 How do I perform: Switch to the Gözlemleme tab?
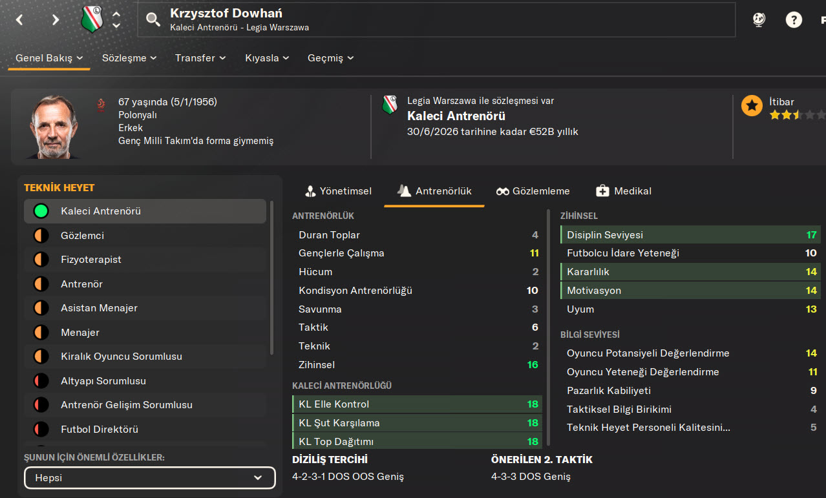tap(533, 191)
